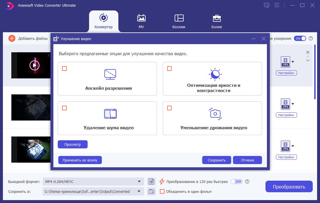This screenshot has width=320, height=203.
Task: Click the Просмотр preview button
Action: [x=73, y=144]
